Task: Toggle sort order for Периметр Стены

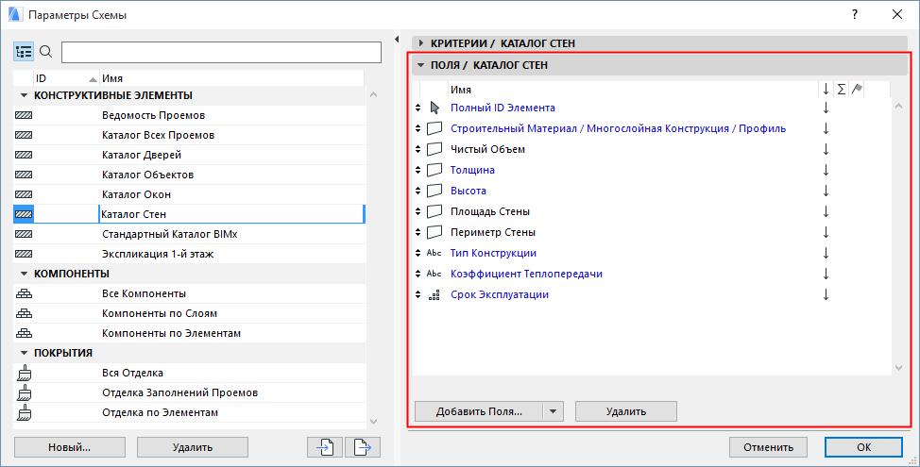Action: coord(826,233)
